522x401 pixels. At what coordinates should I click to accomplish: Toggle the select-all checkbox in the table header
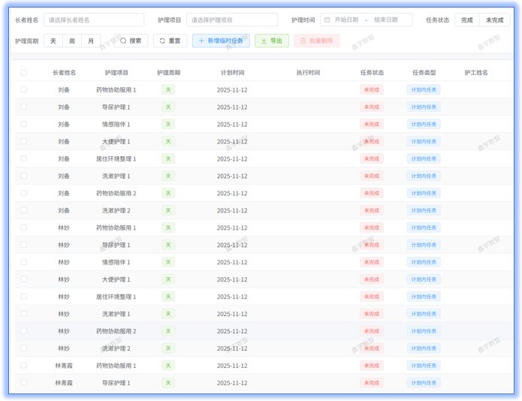(x=24, y=73)
